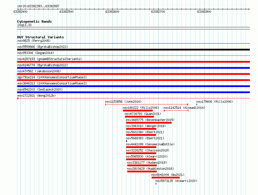Click the red nsv4287193 gnomAD variant bar
This screenshot has height=195, width=258.
pyautogui.click(x=133, y=62)
